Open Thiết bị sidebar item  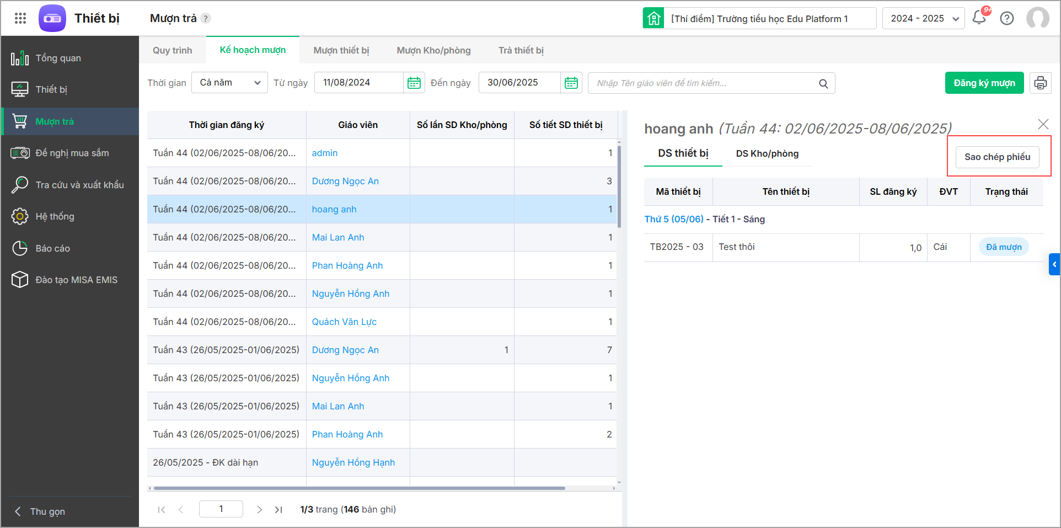[x=70, y=89]
